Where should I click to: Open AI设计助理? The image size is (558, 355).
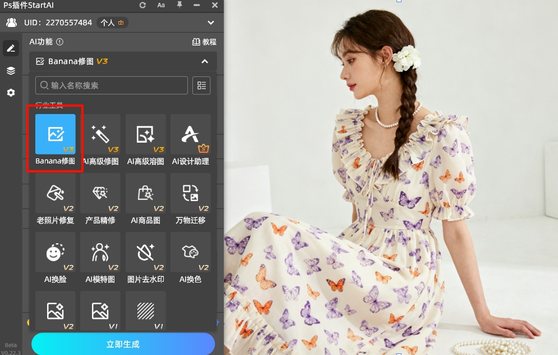click(190, 134)
